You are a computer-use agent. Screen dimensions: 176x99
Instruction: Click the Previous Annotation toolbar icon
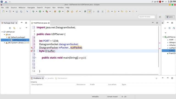[115, 12]
